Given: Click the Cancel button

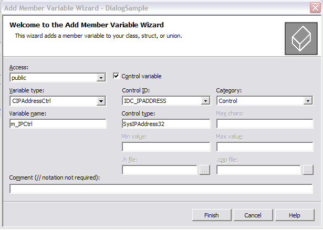Looking at the screenshot, I should point(253,215).
